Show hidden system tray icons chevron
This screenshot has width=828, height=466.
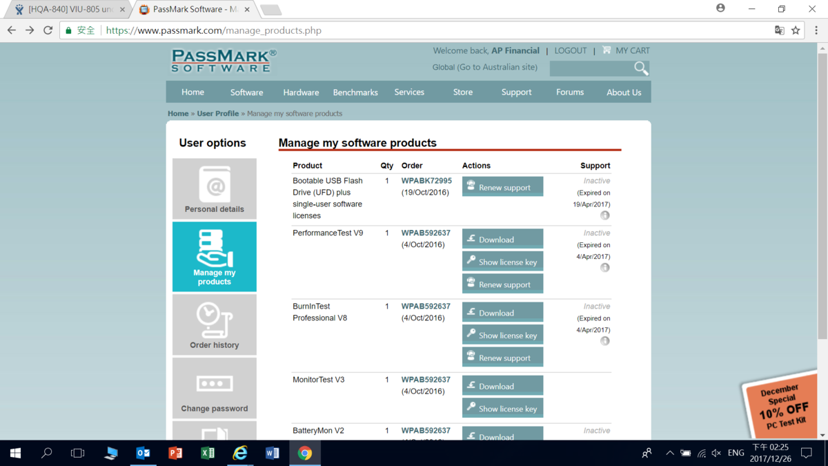click(669, 453)
